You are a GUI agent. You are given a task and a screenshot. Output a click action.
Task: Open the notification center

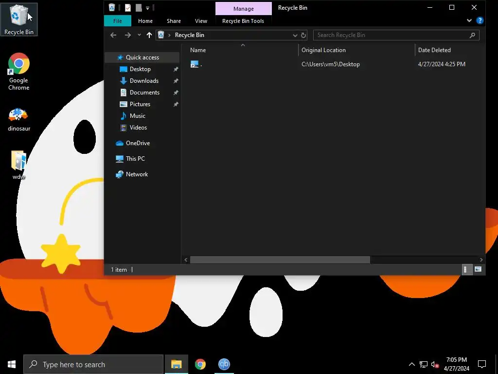click(x=482, y=364)
